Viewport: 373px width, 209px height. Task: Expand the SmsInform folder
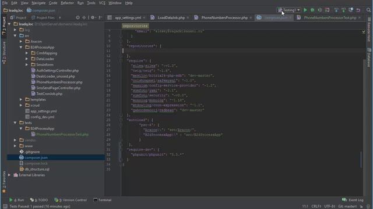27,64
